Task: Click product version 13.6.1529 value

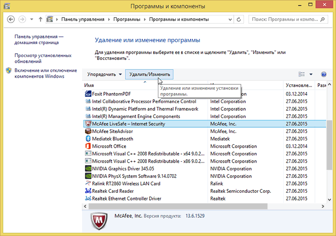Action: (x=195, y=216)
